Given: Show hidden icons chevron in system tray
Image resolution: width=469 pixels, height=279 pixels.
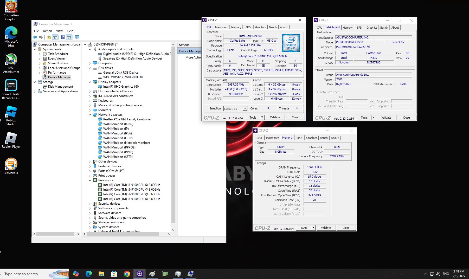Looking at the screenshot, I should click(426, 274).
